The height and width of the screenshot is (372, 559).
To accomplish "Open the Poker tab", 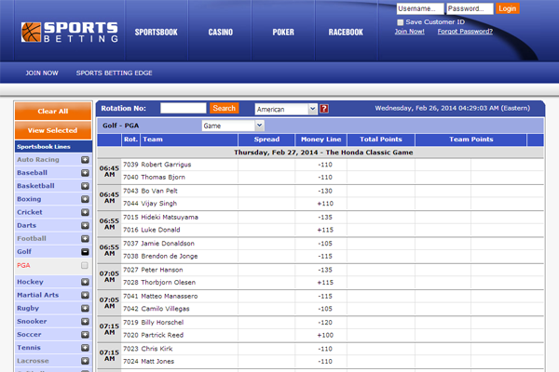I will tap(283, 33).
